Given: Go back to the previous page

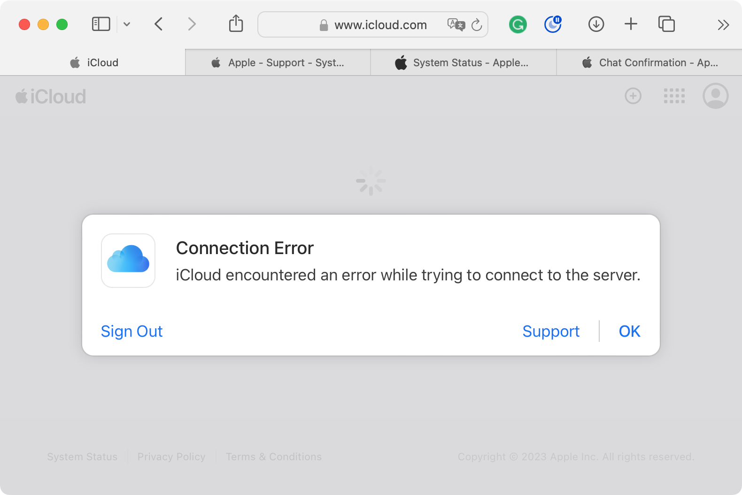Looking at the screenshot, I should (159, 24).
